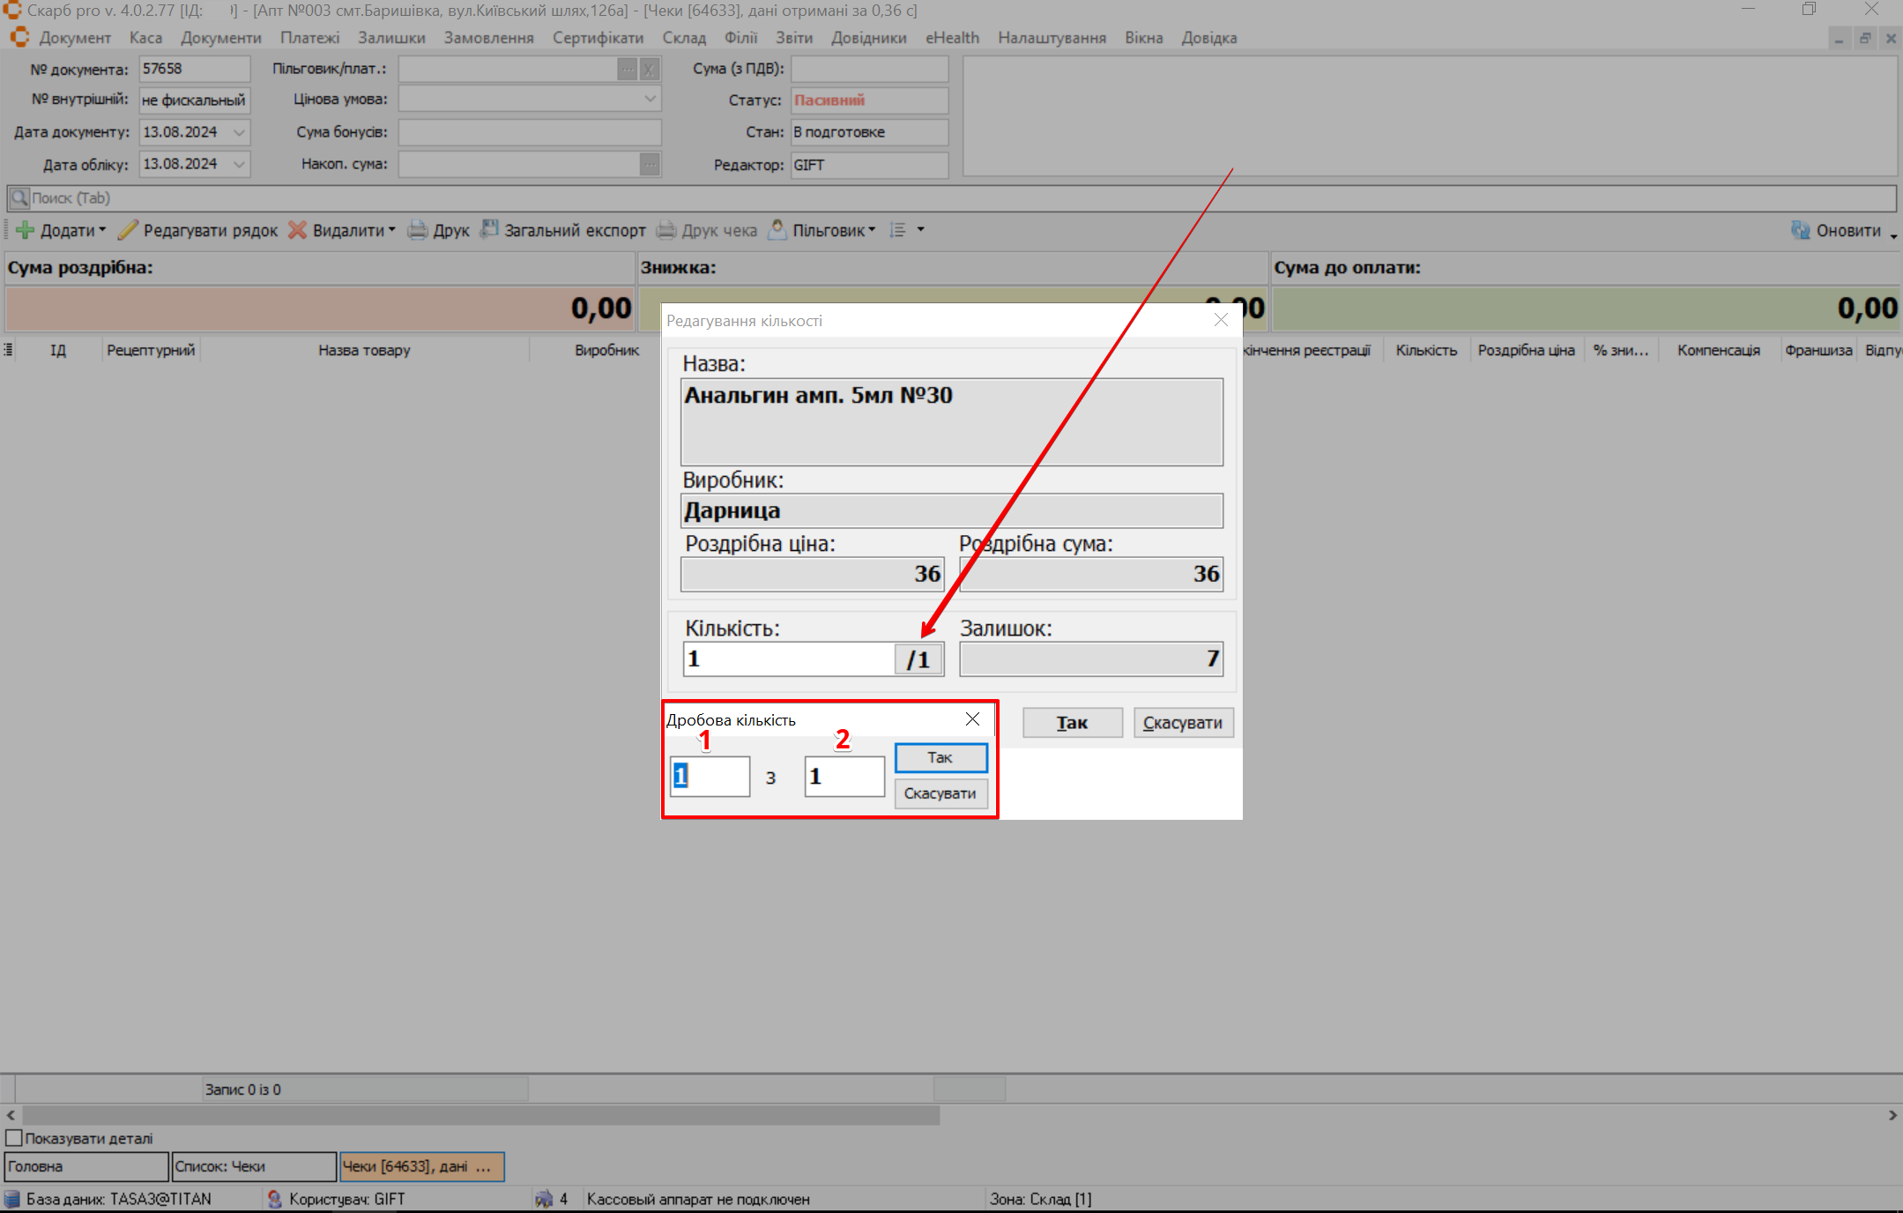Open the Дата документу date dropdown
This screenshot has height=1213, width=1903.
pyautogui.click(x=239, y=132)
